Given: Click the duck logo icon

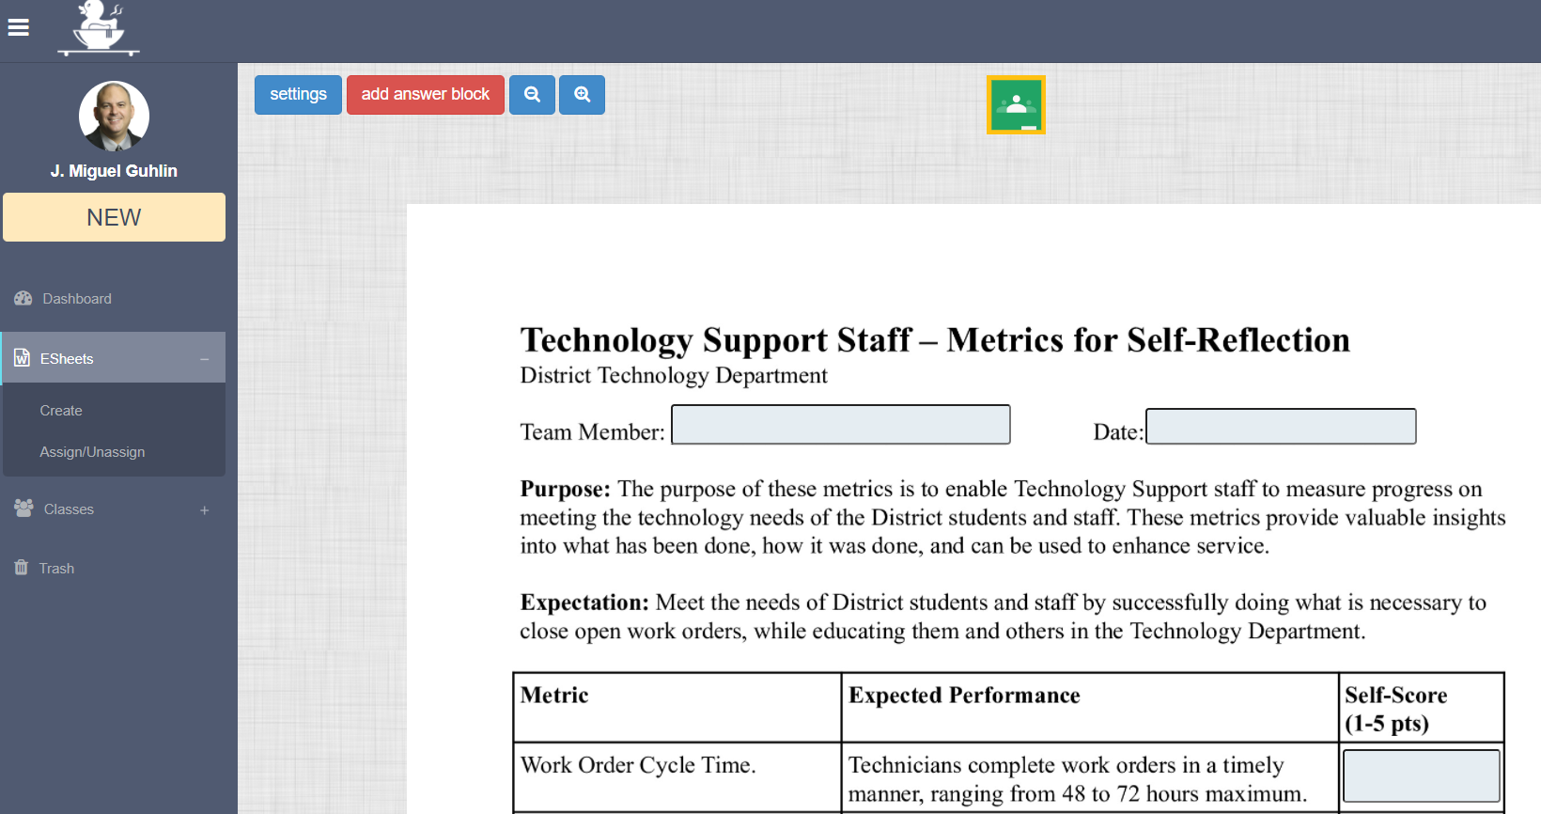Looking at the screenshot, I should click(99, 28).
